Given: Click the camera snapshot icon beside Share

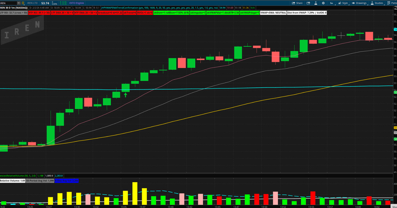Looking at the screenshot, I should coord(308,3).
